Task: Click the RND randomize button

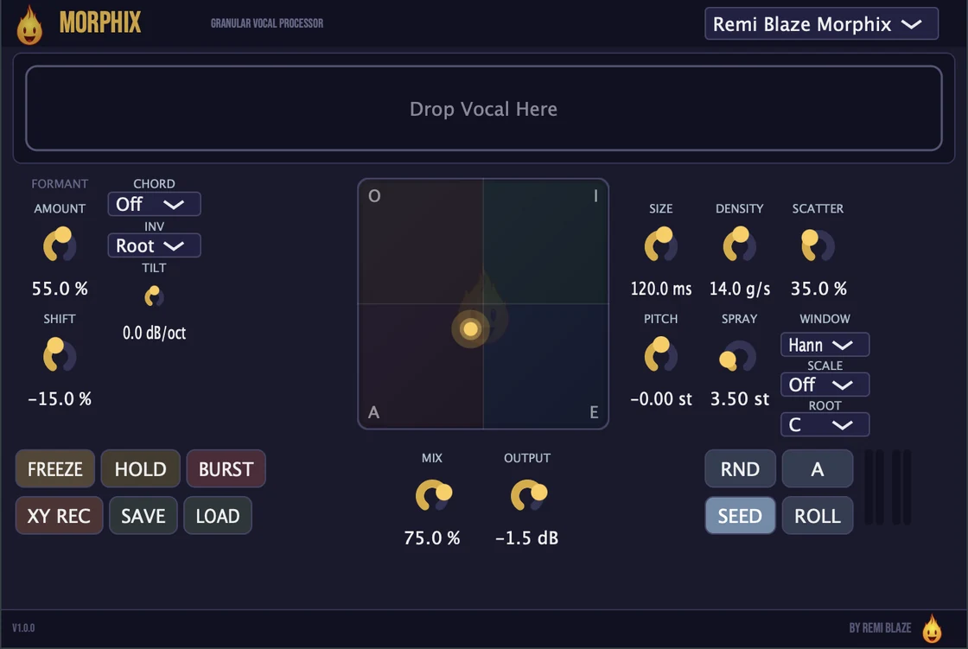Action: [x=740, y=469]
